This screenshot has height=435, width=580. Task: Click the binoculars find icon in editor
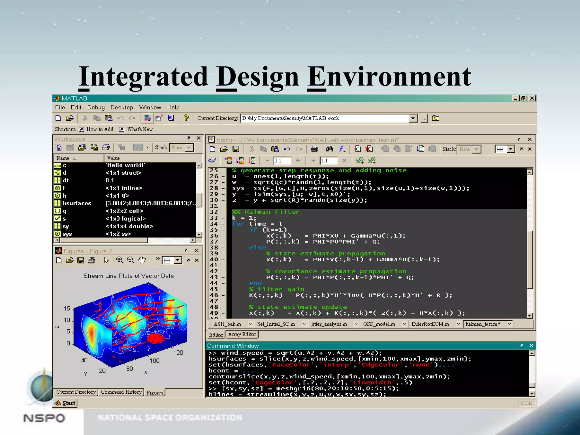(330, 149)
